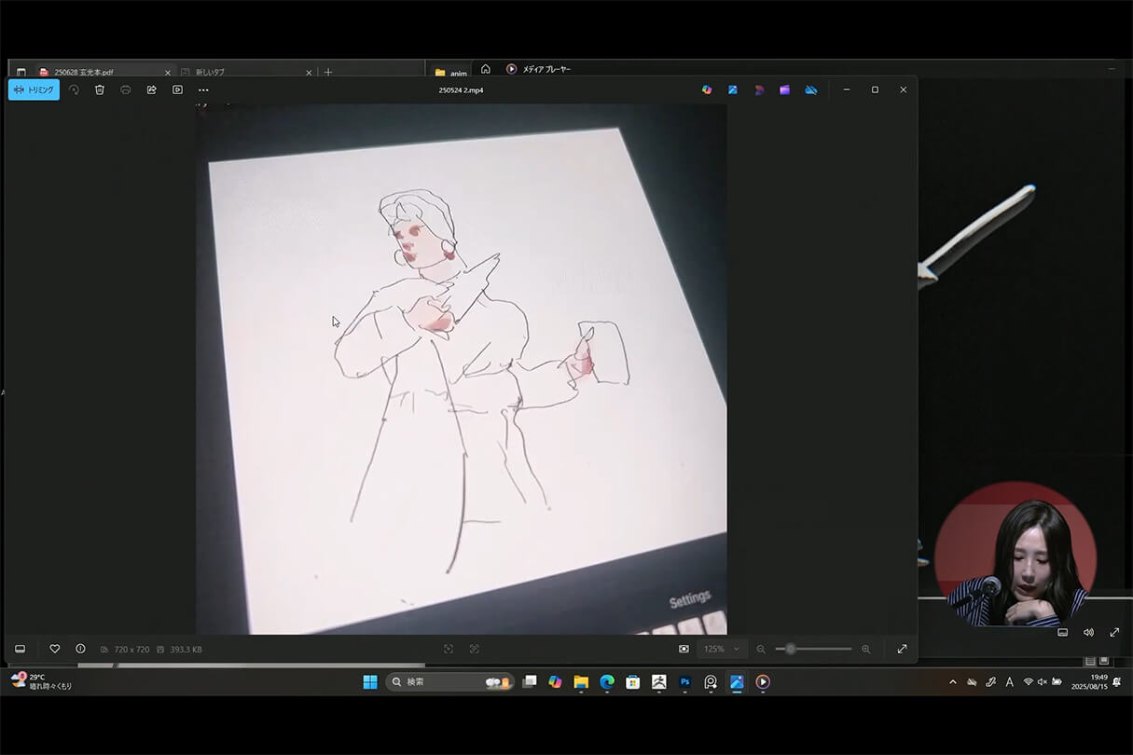Click the media player speaker volume icon

point(1088,632)
